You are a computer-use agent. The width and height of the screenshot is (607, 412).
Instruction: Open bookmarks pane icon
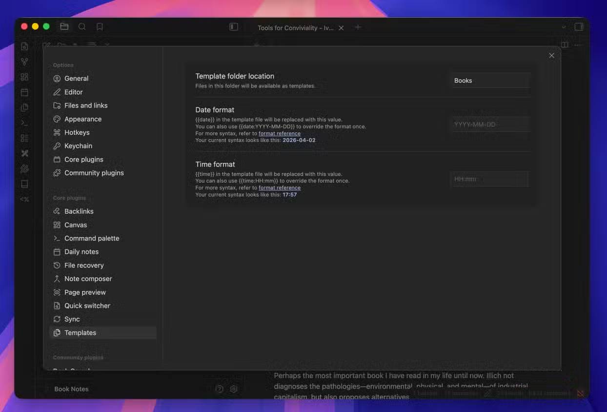pos(100,27)
